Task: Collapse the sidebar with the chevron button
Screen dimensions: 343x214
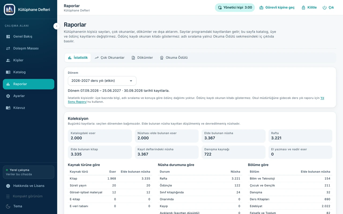Action: click(x=57, y=26)
